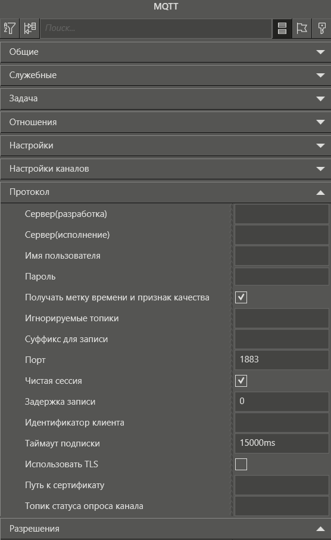Click the flag icon in toolbar
Screen dimensions: 331x540
[x=302, y=28]
